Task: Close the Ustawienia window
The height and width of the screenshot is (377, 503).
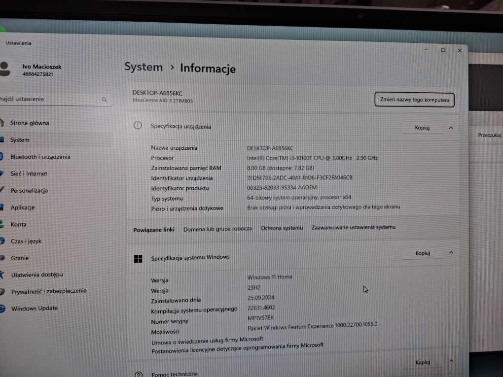Action: pyautogui.click(x=460, y=51)
